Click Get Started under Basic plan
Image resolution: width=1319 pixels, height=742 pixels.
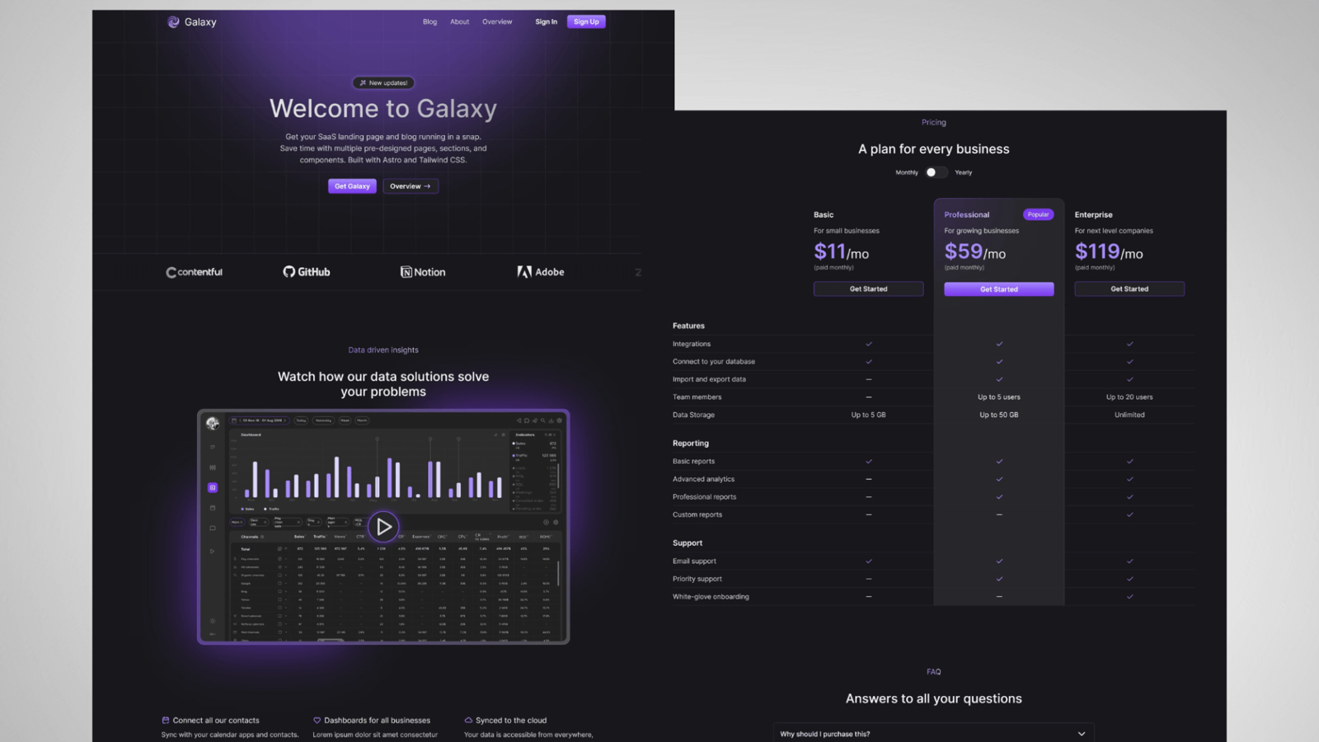tap(869, 289)
